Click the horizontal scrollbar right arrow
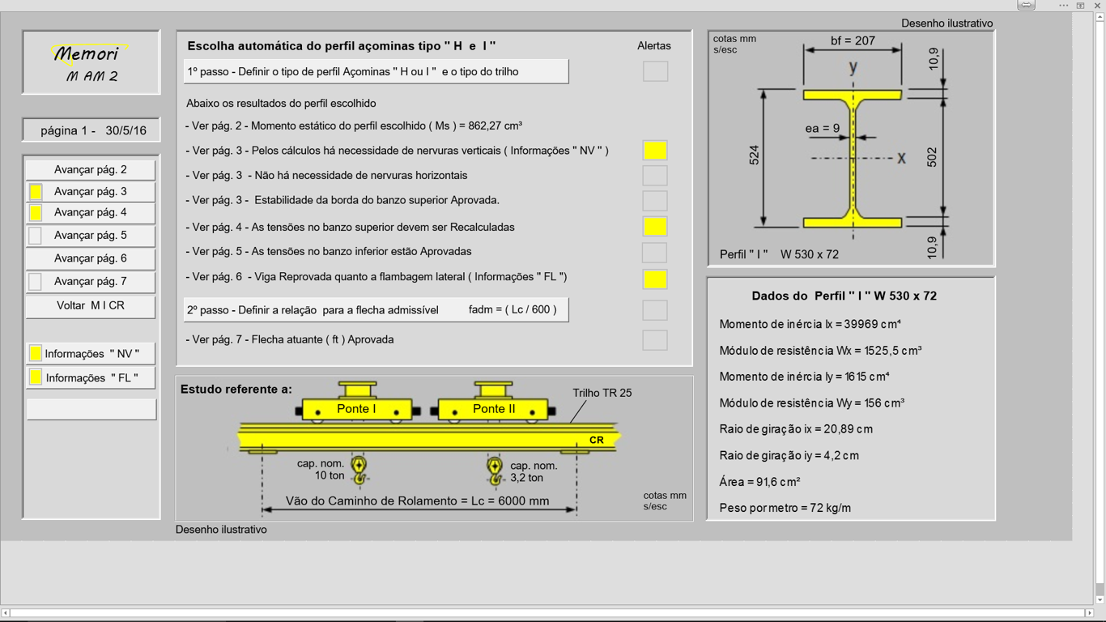The image size is (1106, 622). [x=1089, y=613]
